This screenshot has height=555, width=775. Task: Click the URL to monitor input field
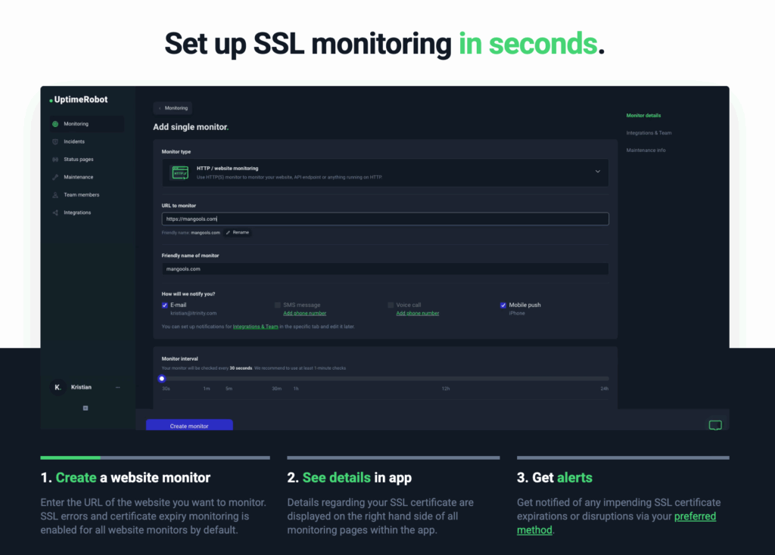(x=385, y=219)
